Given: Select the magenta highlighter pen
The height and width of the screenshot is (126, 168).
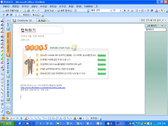Looking at the screenshot, I should click(x=2, y=62).
